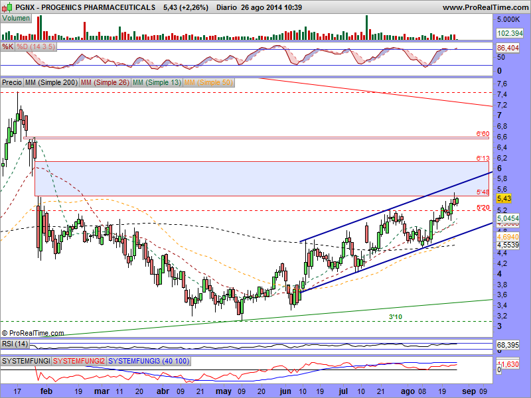Click the may label on the time axis

(224, 391)
